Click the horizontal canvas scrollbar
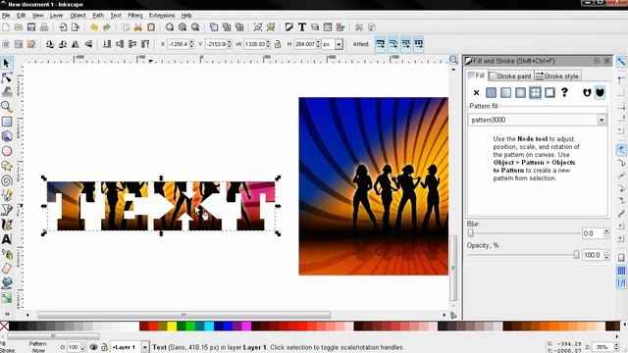628x353 pixels. tap(184, 315)
